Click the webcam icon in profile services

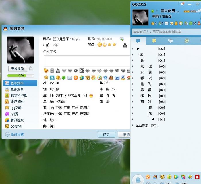(x=123, y=78)
